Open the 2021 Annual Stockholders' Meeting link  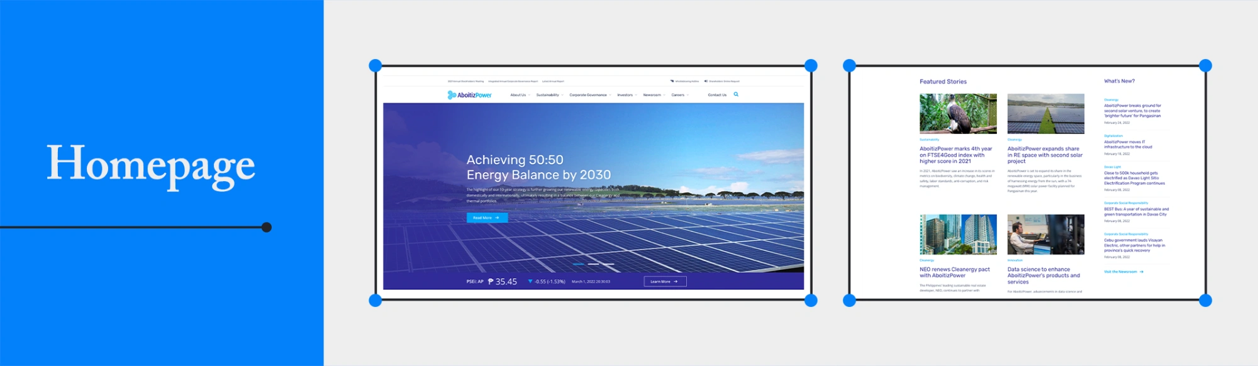pyautogui.click(x=465, y=81)
